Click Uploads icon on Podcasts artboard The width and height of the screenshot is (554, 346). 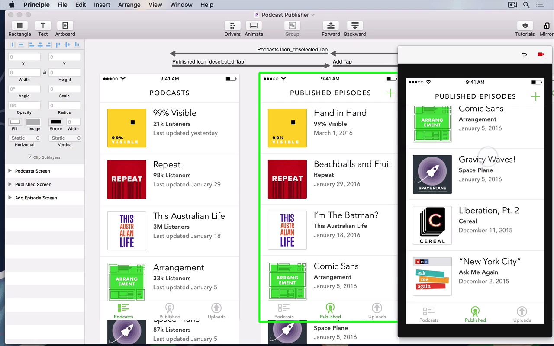coord(216,308)
